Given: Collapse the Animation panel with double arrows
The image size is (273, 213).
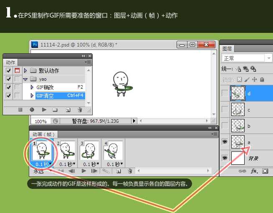Looking at the screenshot, I should point(210,128).
